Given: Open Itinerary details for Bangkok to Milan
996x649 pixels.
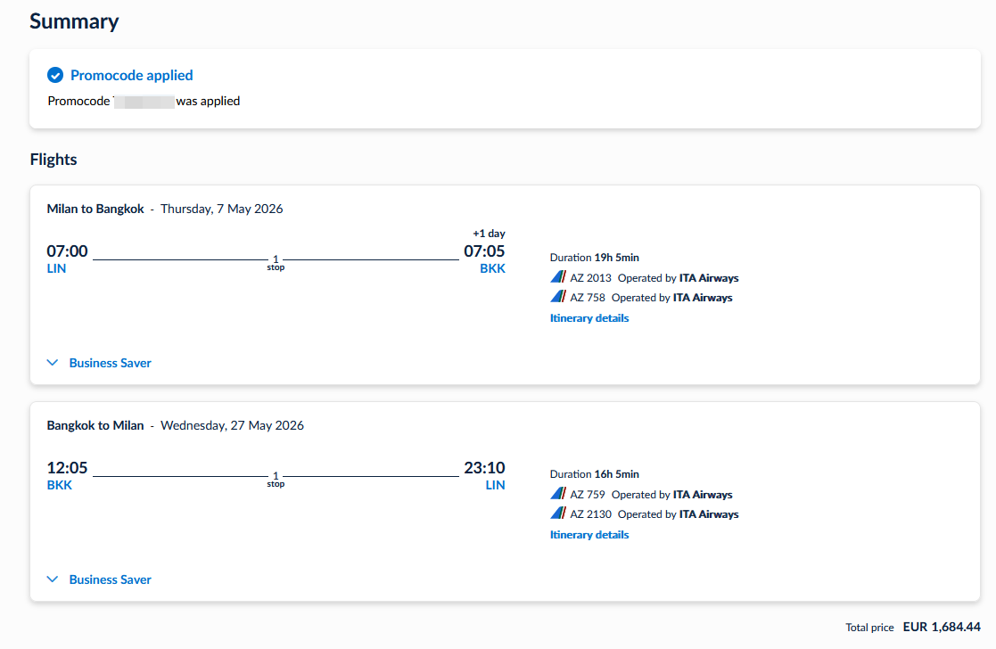Looking at the screenshot, I should (589, 535).
